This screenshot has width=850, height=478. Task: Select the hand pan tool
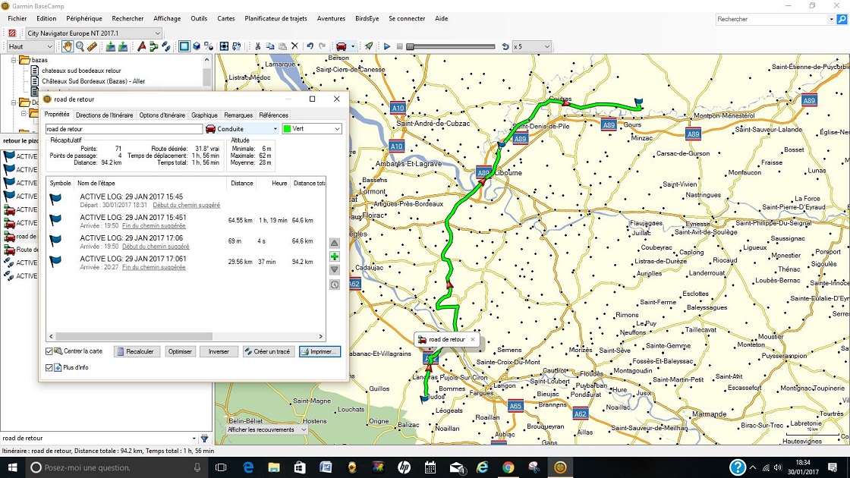(x=68, y=47)
